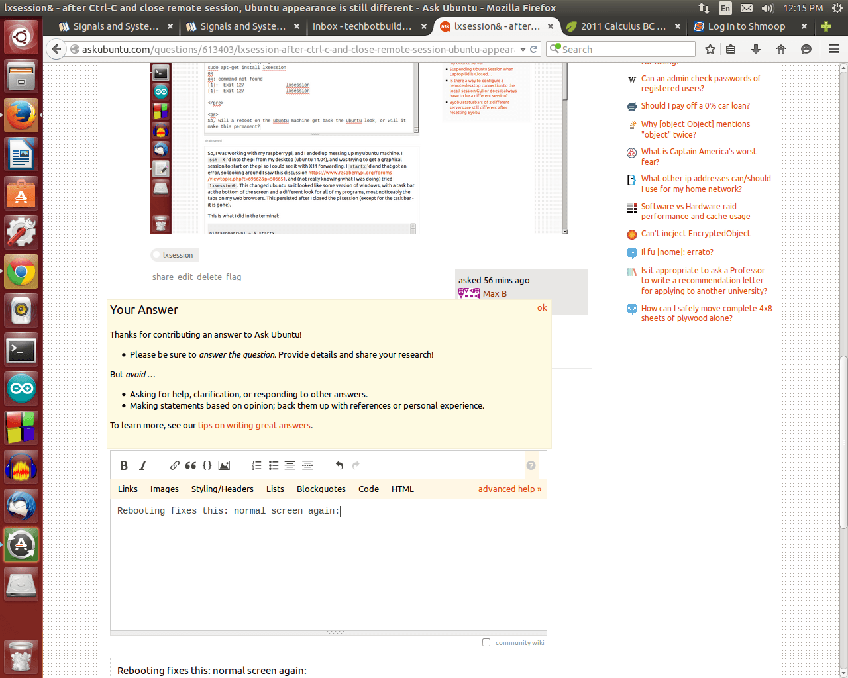
Task: Go back with Firefox back arrow
Action: click(57, 49)
